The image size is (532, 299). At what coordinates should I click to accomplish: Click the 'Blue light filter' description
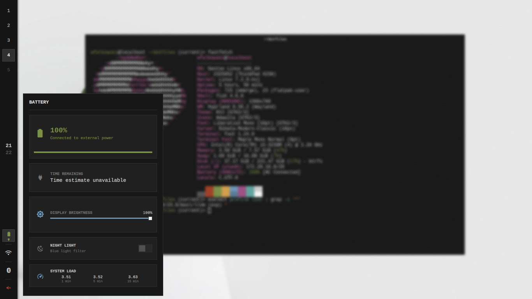pyautogui.click(x=68, y=251)
